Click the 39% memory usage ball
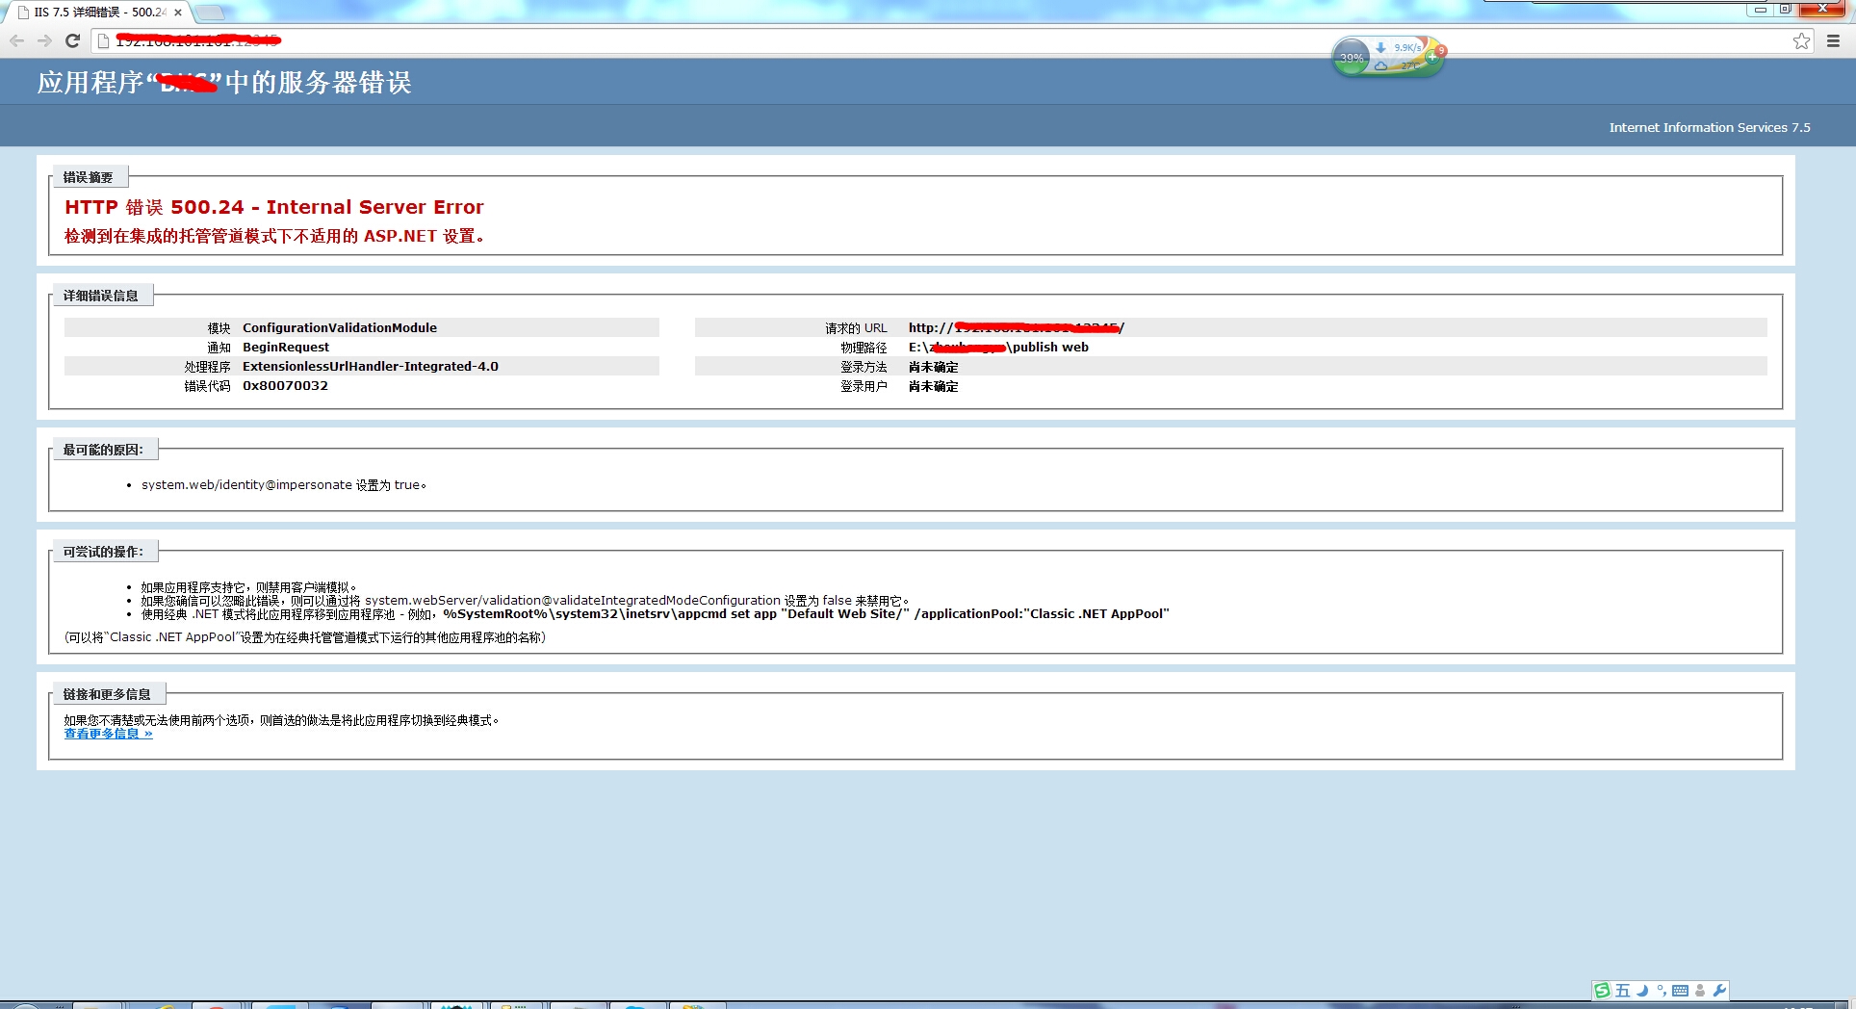The image size is (1856, 1009). tap(1352, 58)
